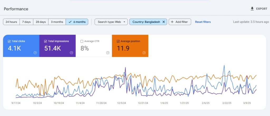Viewport: 270px width, 116px height.
Task: Click the 2/22/25 axis date label
Action: coord(227,103)
